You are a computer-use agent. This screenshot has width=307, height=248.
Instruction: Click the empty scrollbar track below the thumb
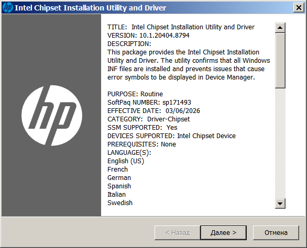pos(280,143)
